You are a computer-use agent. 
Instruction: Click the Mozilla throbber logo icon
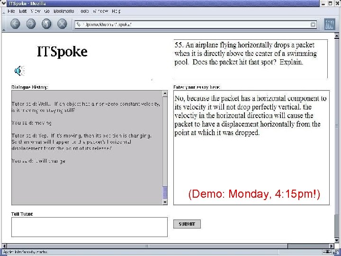[x=330, y=24]
